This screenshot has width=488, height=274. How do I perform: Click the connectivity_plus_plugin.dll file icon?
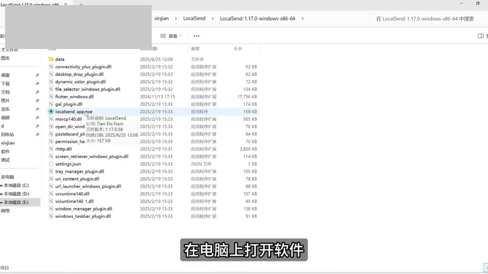coord(51,67)
